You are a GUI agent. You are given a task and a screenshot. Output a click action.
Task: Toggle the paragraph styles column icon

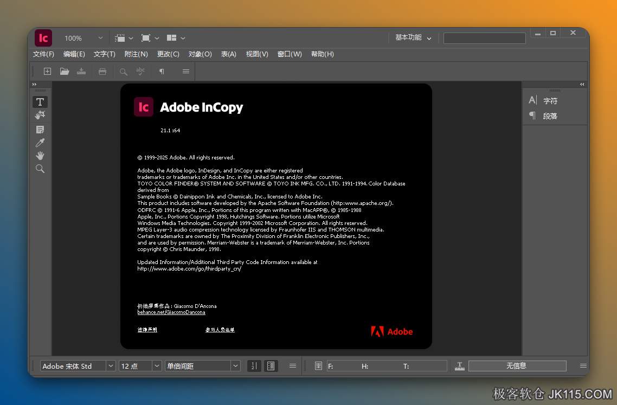click(x=271, y=365)
